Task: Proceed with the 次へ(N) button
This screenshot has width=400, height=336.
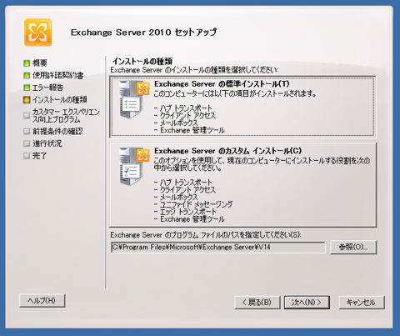Action: (x=307, y=303)
